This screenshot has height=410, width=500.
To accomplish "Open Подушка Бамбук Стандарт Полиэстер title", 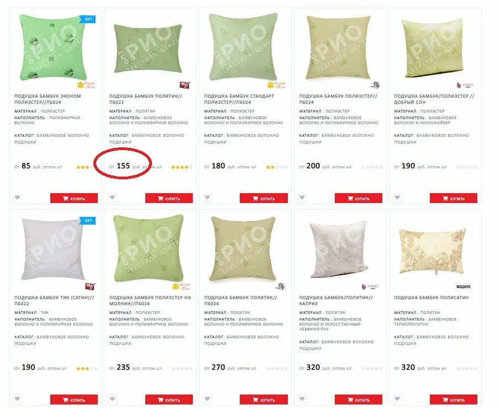I will (x=239, y=99).
